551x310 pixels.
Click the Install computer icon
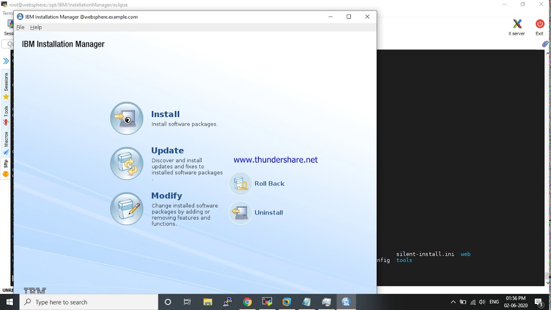click(x=127, y=118)
